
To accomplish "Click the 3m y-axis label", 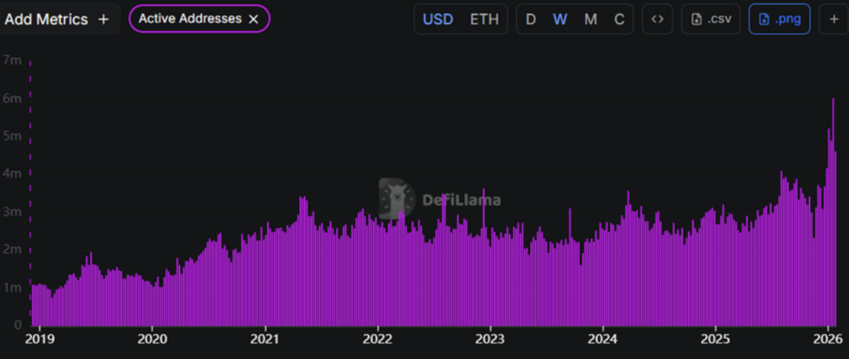I will coord(12,211).
